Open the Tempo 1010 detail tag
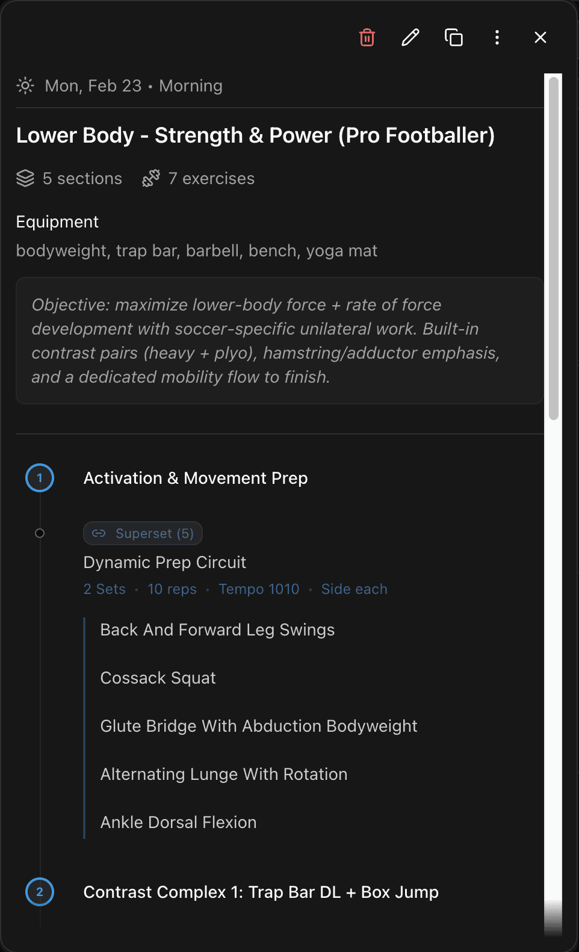The height and width of the screenshot is (952, 579). [259, 589]
